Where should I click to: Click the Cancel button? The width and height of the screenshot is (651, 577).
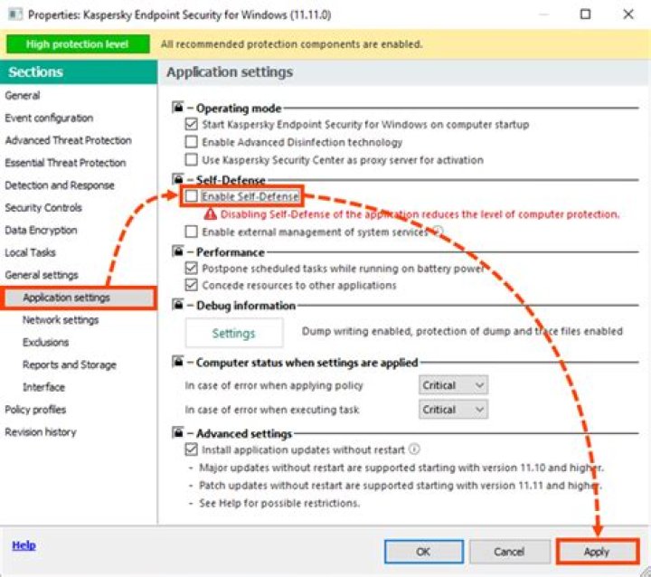tap(510, 552)
